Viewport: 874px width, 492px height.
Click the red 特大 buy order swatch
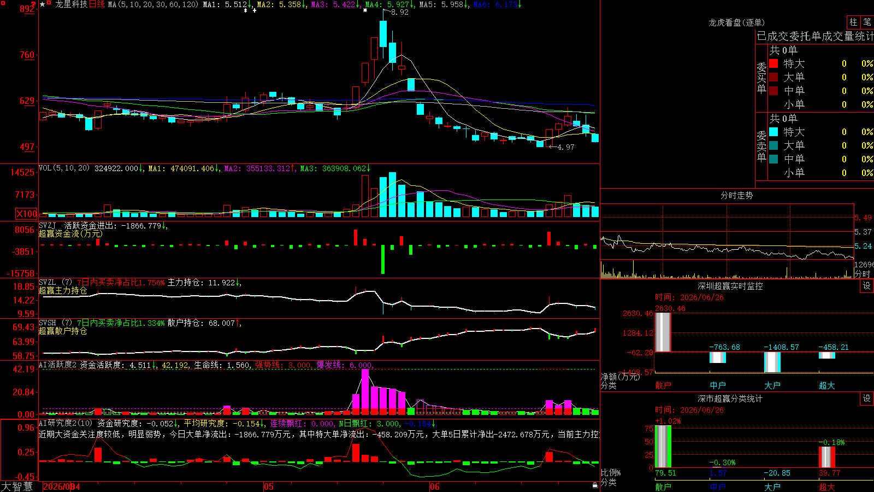pos(773,63)
